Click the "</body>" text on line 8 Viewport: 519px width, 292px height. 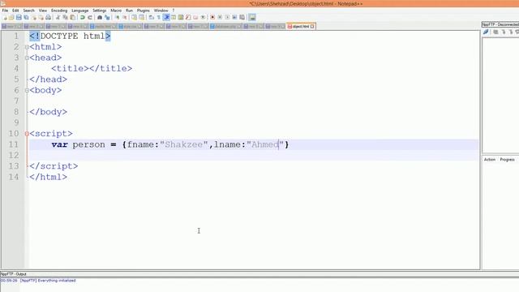pyautogui.click(x=48, y=112)
